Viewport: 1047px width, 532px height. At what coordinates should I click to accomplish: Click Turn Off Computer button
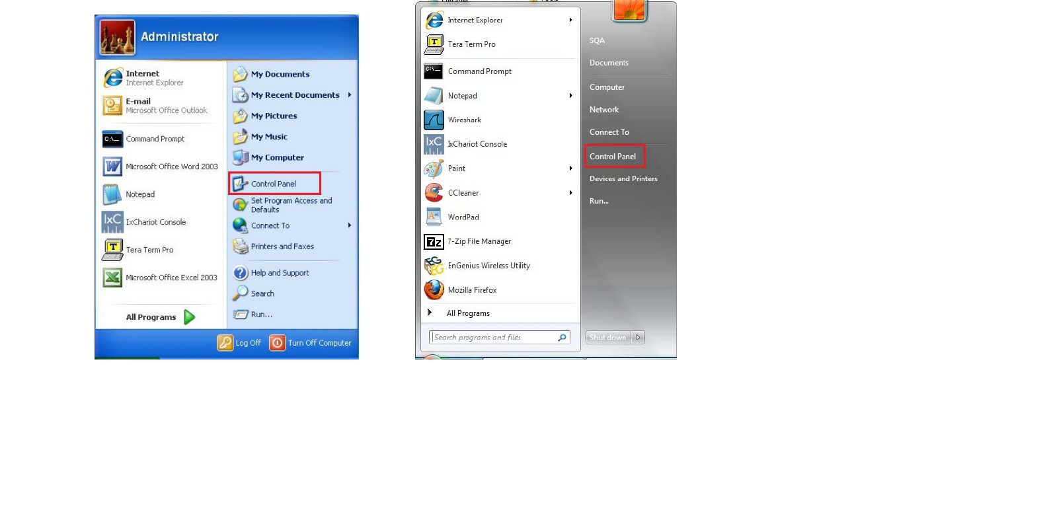tap(311, 343)
